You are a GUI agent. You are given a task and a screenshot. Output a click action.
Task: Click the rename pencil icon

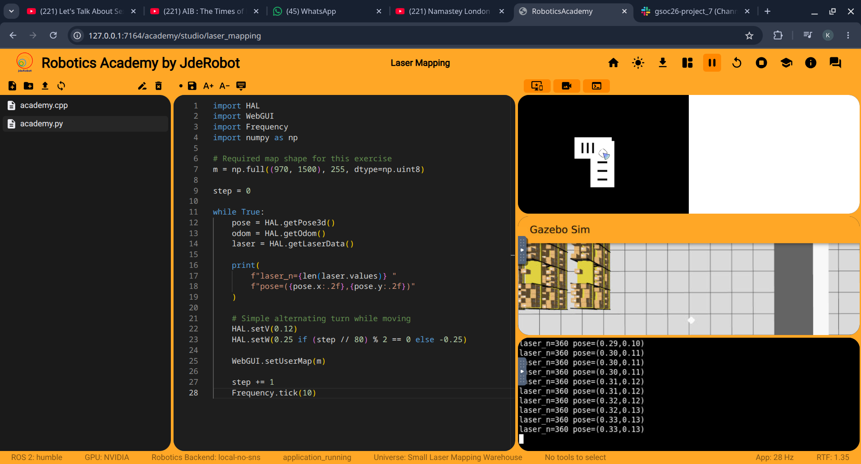coord(142,86)
